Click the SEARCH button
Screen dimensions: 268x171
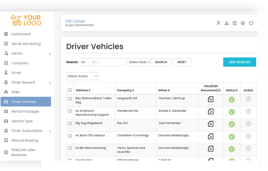(x=161, y=62)
